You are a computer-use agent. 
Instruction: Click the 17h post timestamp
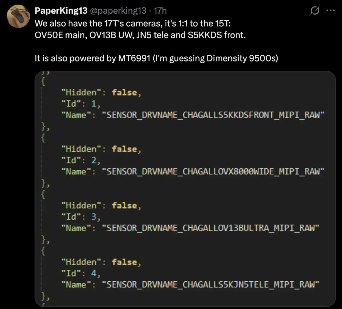[160, 11]
